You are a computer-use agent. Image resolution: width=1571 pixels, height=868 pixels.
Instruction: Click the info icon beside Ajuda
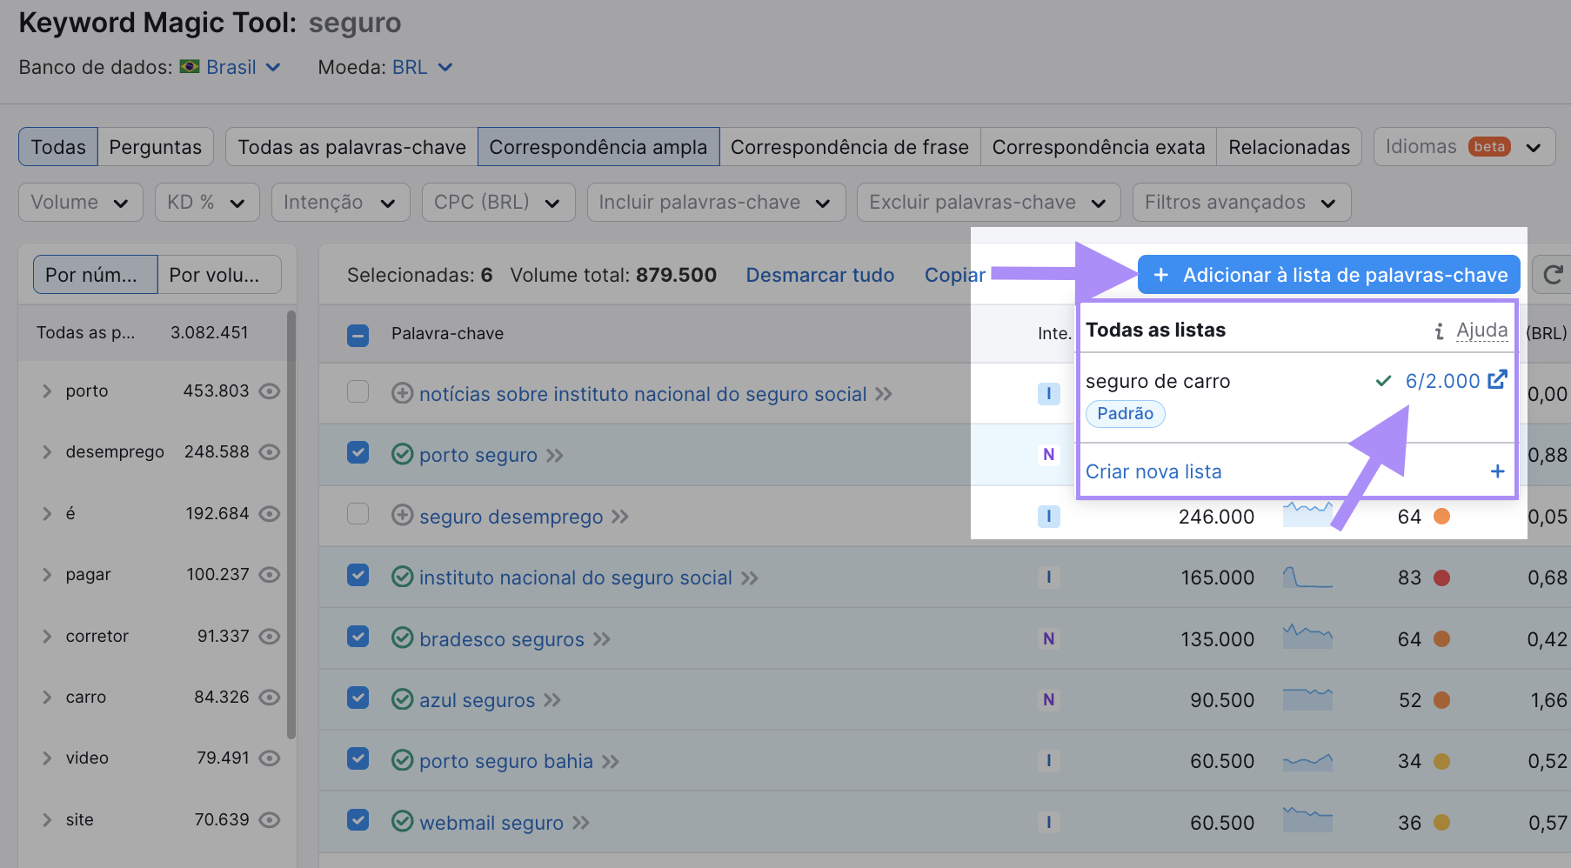click(x=1439, y=330)
